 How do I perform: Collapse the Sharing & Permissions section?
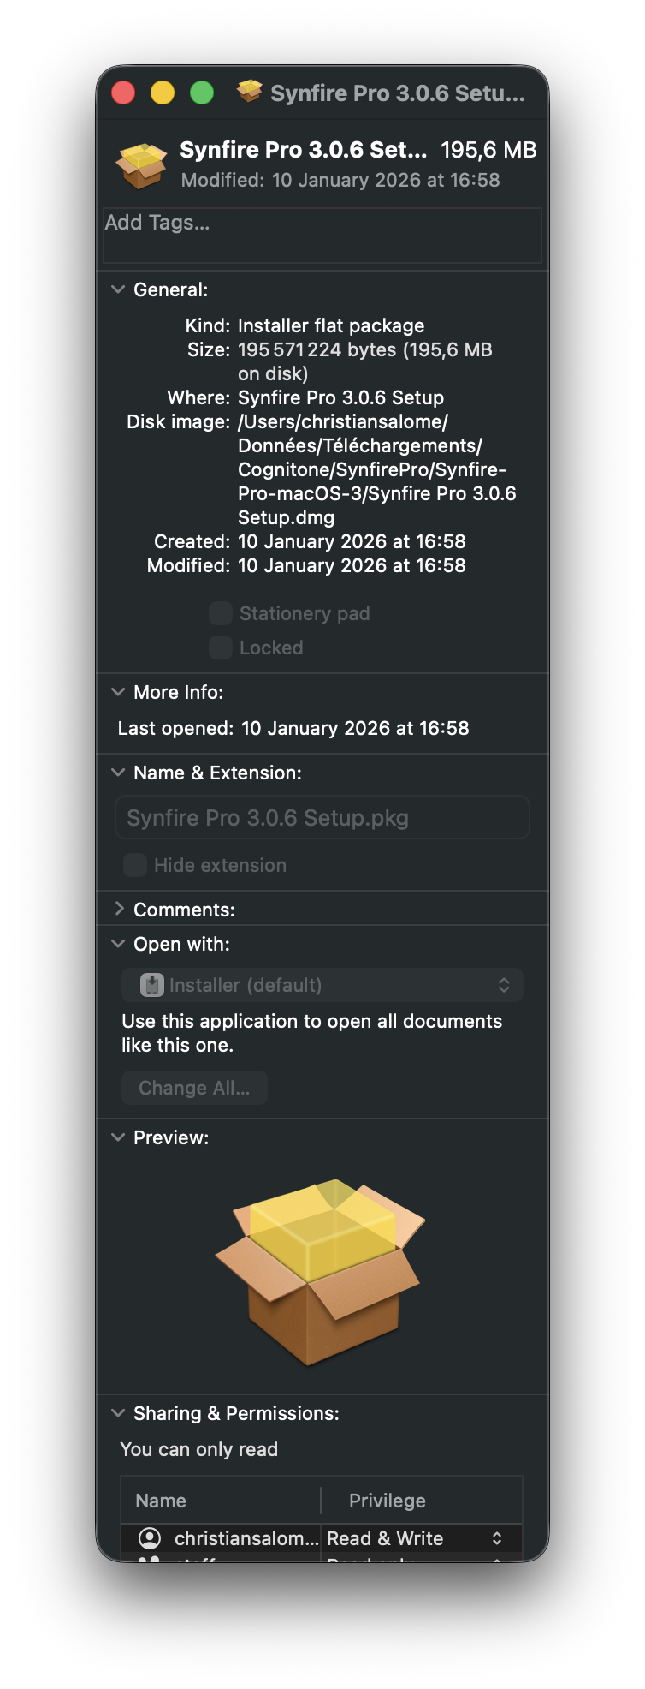[x=118, y=1413]
